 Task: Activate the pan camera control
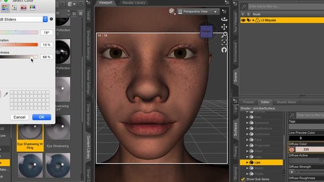point(224,27)
